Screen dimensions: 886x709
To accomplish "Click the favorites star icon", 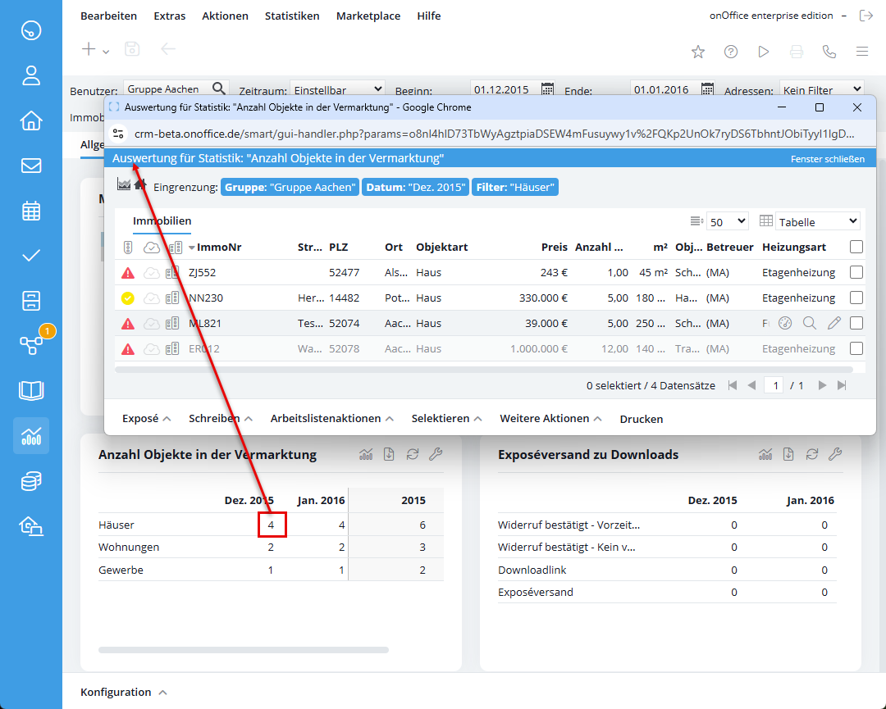I will pos(698,52).
